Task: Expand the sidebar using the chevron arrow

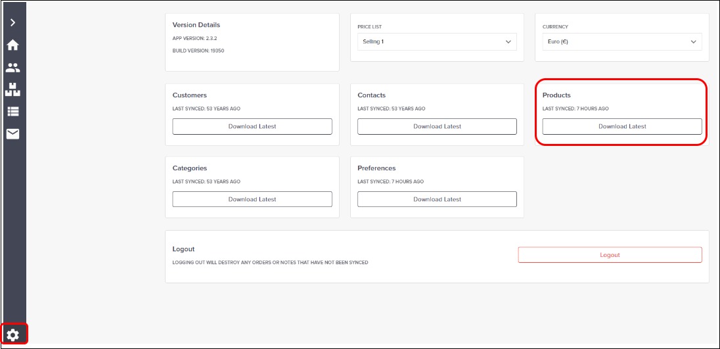Action: pyautogui.click(x=12, y=22)
